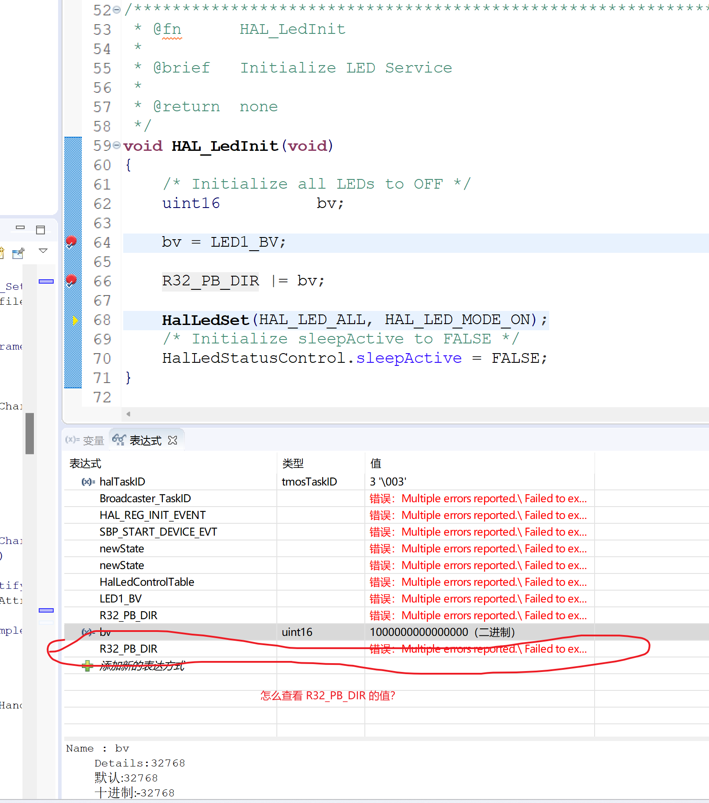Click halTaskID value 3 '\003'
Viewport: 709px width, 803px height.
click(388, 482)
